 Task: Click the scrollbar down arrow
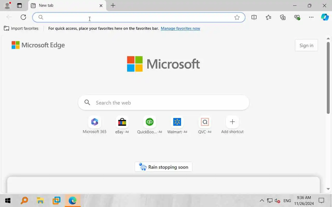click(x=328, y=189)
